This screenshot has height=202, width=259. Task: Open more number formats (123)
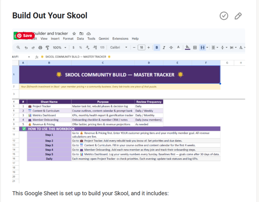pyautogui.click(x=102, y=47)
